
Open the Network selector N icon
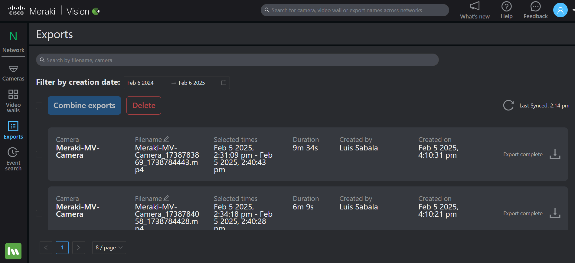(13, 37)
